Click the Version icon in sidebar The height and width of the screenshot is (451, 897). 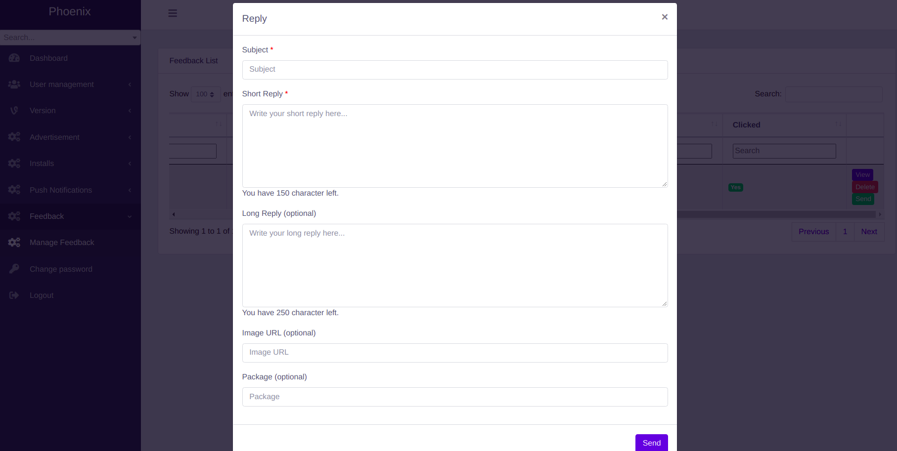click(14, 111)
